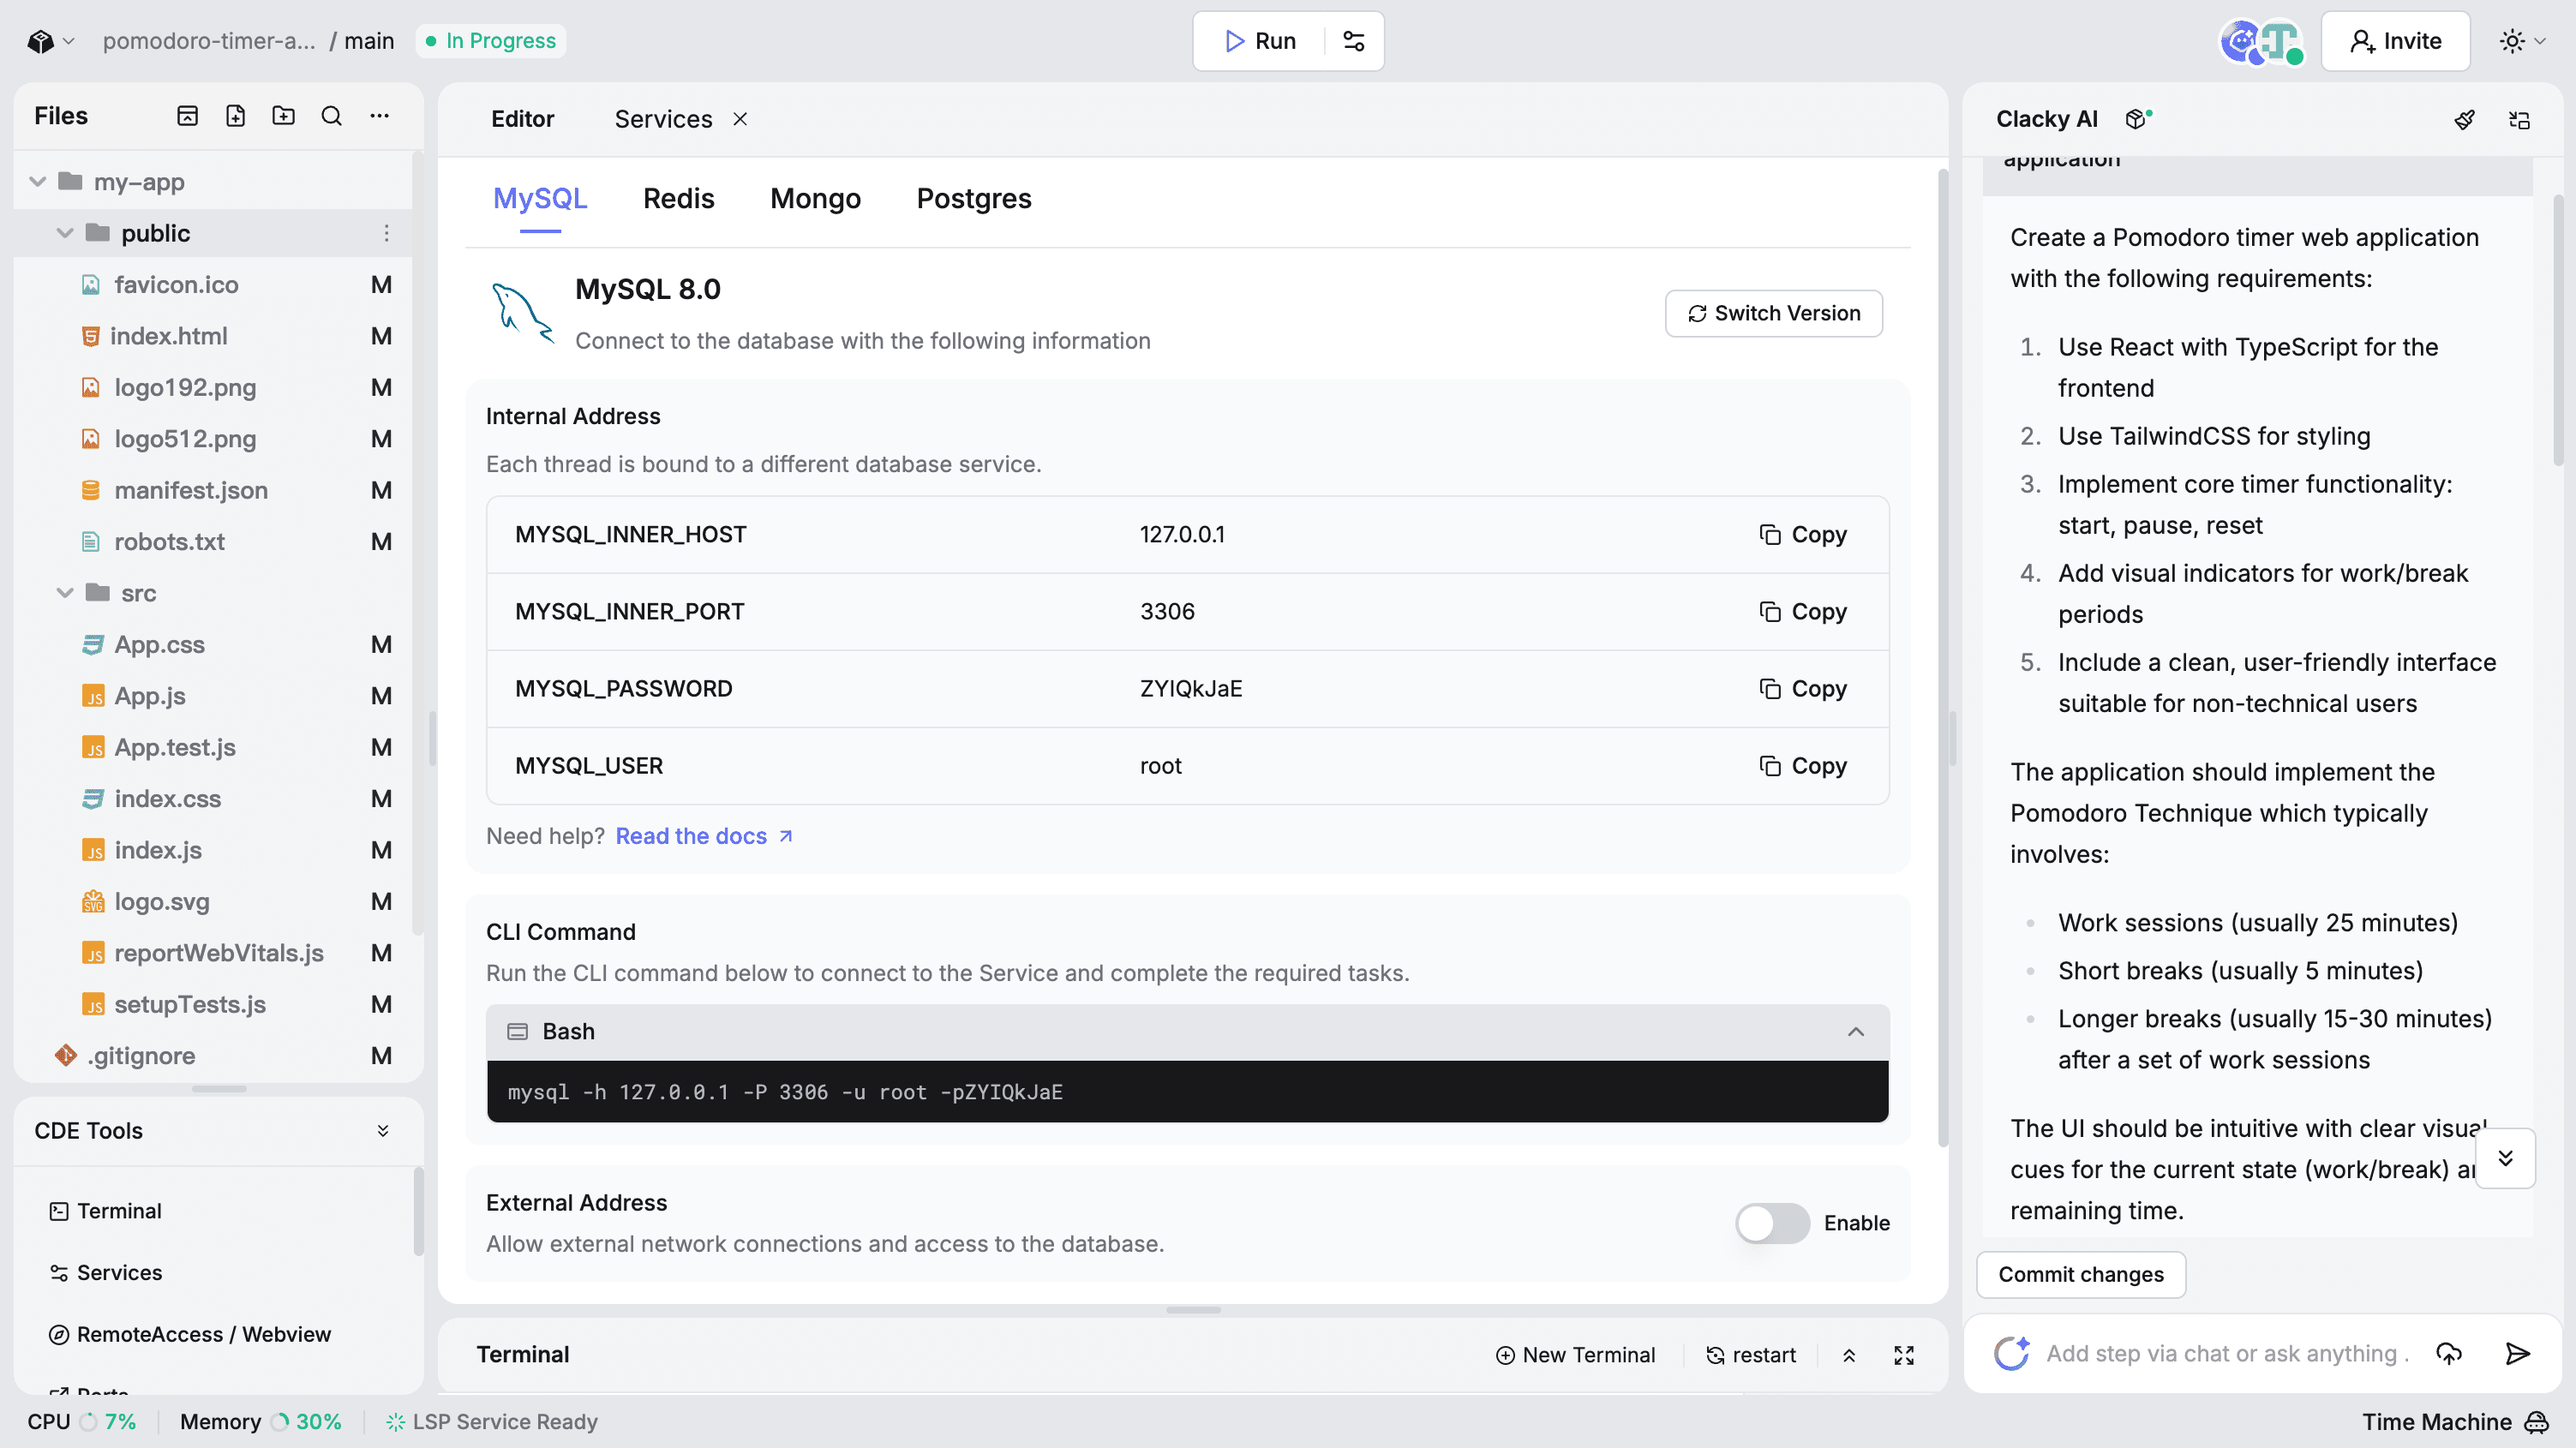Click the Run button
The image size is (2576, 1448).
click(1260, 41)
